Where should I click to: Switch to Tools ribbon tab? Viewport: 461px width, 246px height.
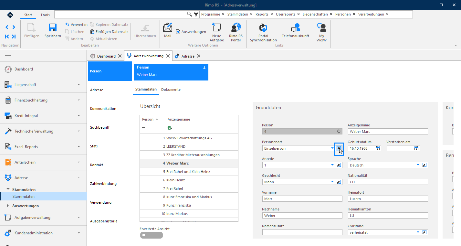point(45,15)
